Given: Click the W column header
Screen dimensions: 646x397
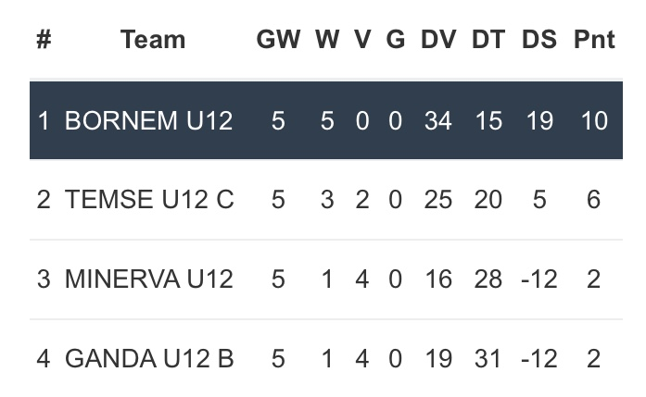Looking at the screenshot, I should (327, 40).
